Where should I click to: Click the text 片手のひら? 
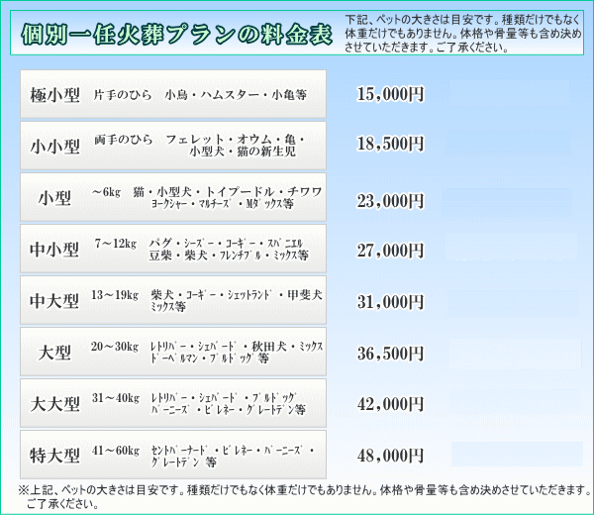[123, 94]
